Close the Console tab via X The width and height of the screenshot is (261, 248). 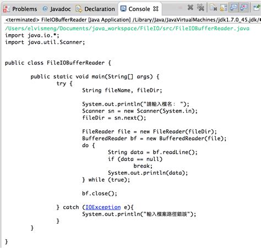point(156,9)
